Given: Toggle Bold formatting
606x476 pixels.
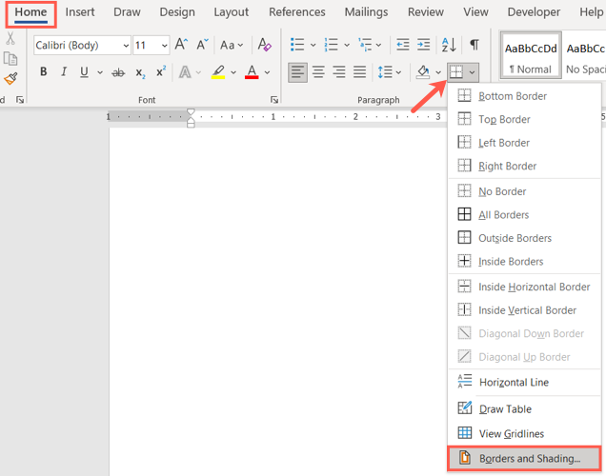Looking at the screenshot, I should click(x=43, y=72).
